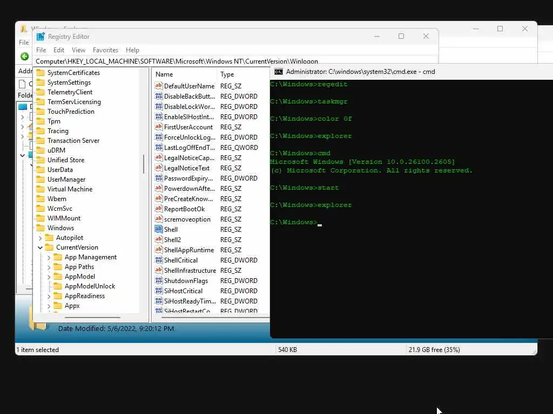
Task: Click the key tree vertical scrollbar thumb
Action: [x=144, y=164]
